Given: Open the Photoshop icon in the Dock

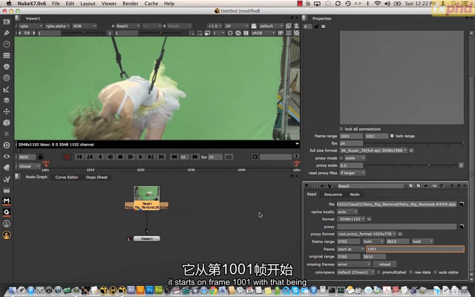Looking at the screenshot, I should [150, 290].
